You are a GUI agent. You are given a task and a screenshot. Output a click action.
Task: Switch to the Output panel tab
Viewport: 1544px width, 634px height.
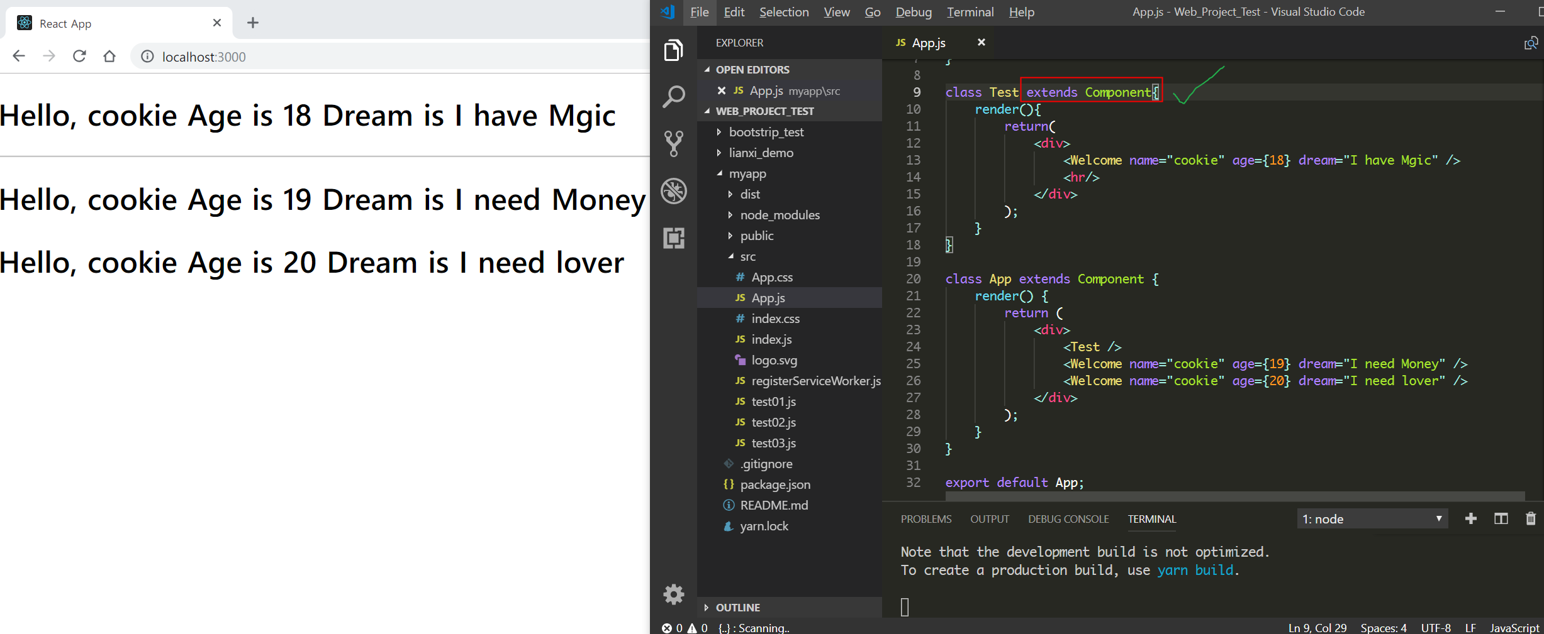point(990,519)
